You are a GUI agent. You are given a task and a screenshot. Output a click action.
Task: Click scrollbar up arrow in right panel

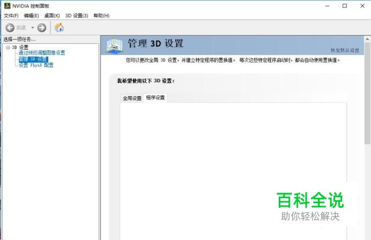coord(367,39)
